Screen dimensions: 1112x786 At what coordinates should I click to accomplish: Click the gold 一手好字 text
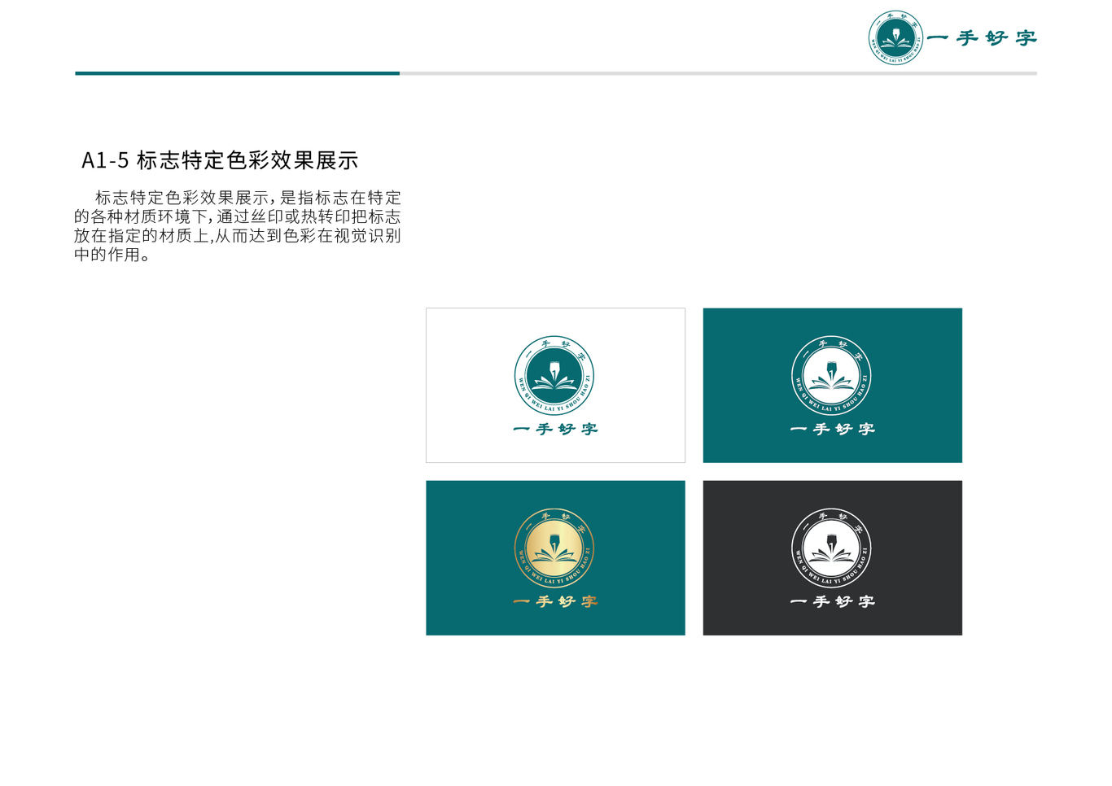pos(555,601)
